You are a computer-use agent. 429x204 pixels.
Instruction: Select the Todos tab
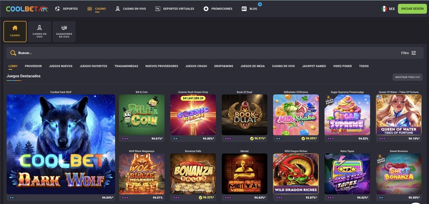pyautogui.click(x=364, y=66)
